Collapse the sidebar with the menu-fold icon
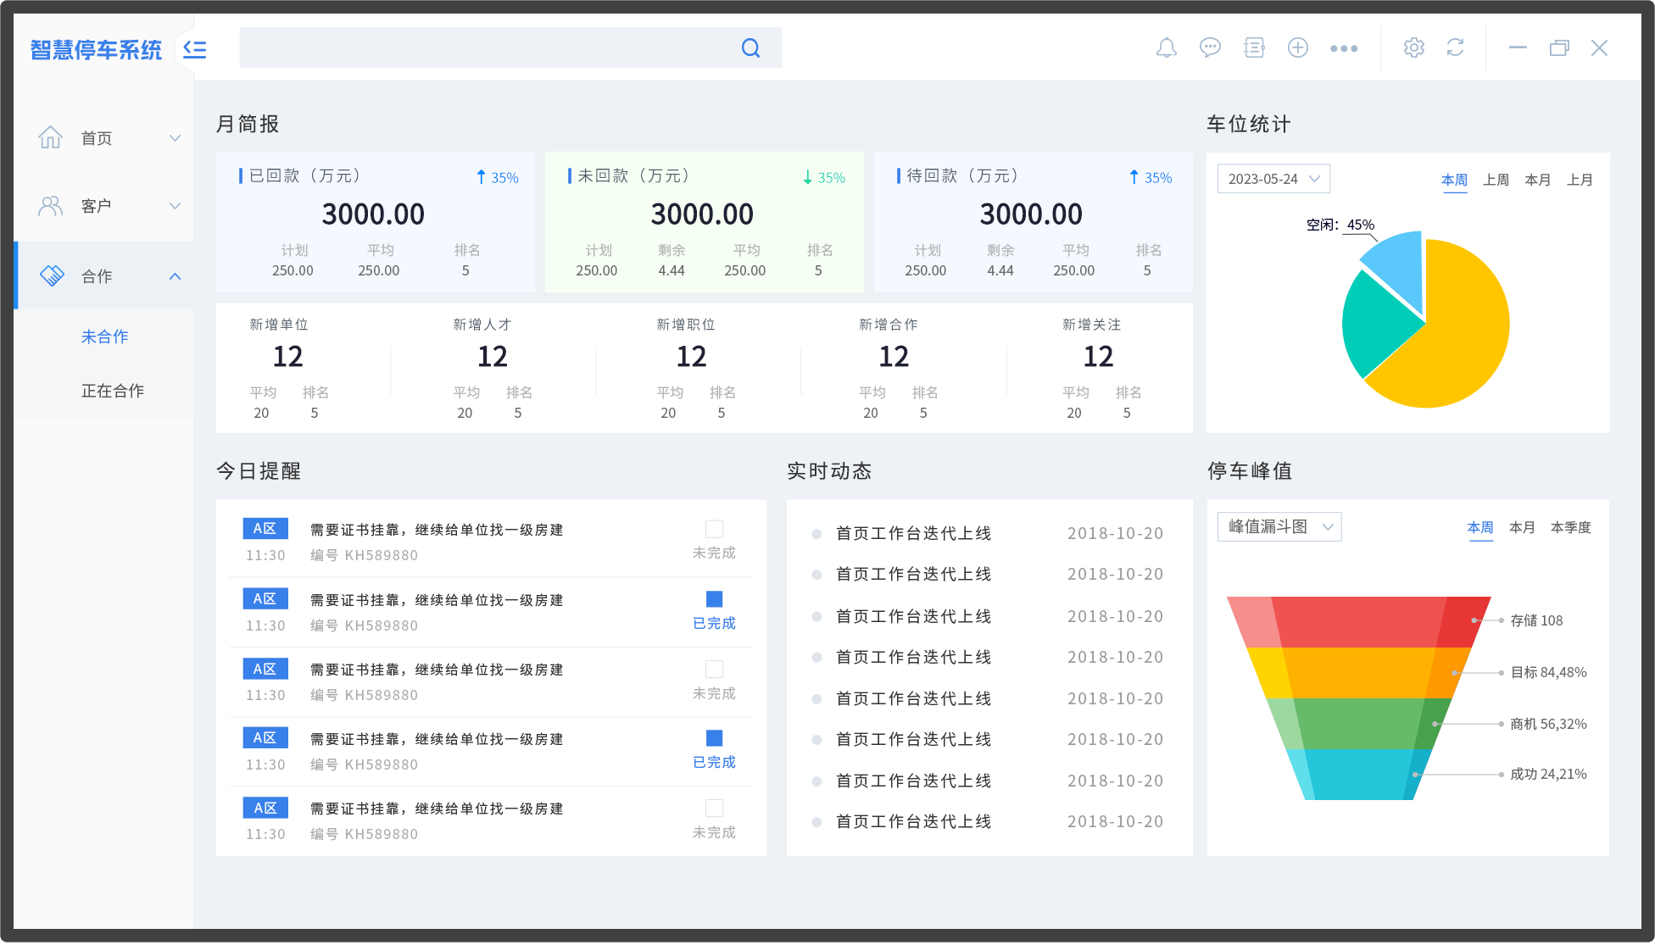 195,49
